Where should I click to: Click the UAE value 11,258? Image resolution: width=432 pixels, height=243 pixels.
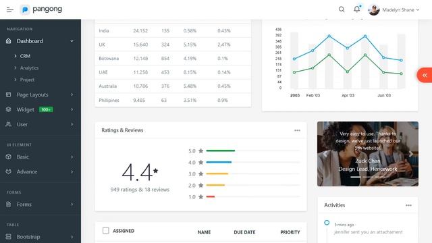[x=140, y=72]
